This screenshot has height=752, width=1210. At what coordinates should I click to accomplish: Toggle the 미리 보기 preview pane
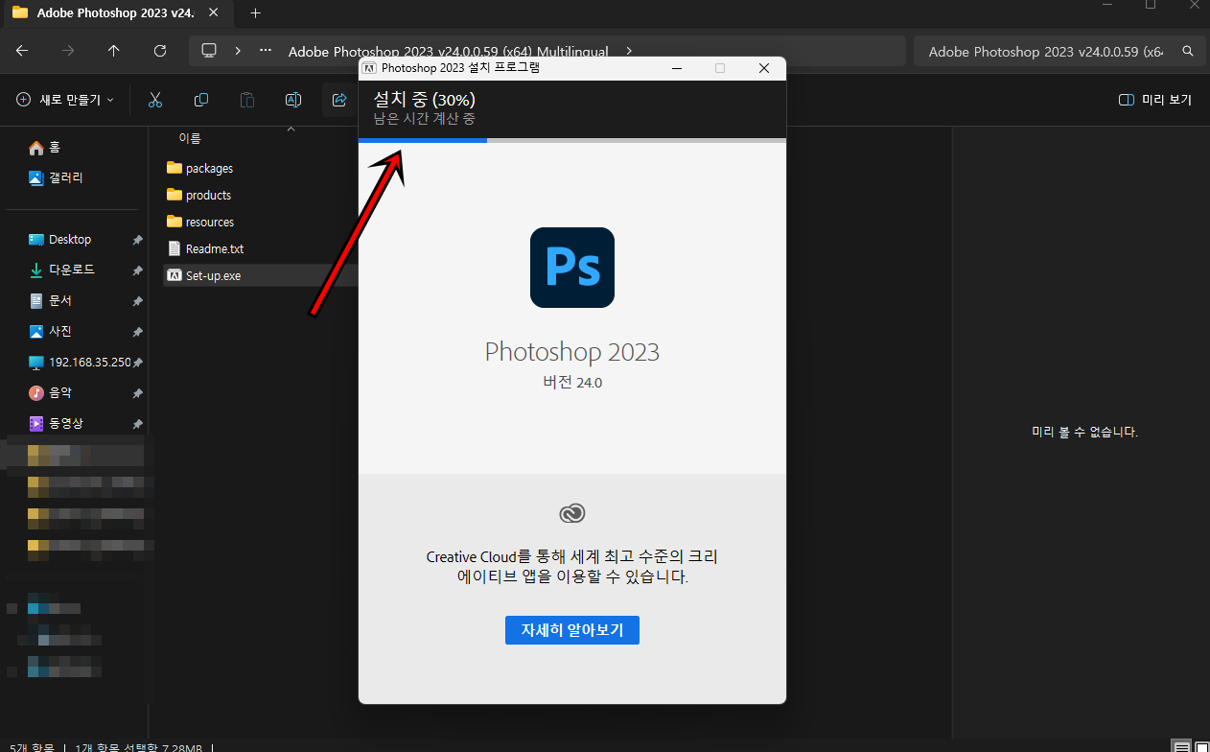click(x=1155, y=100)
